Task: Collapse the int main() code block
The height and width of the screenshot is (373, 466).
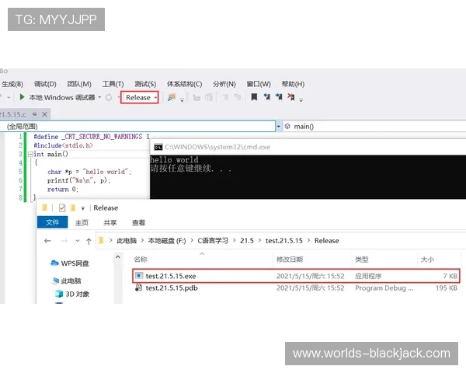Action: click(x=30, y=155)
